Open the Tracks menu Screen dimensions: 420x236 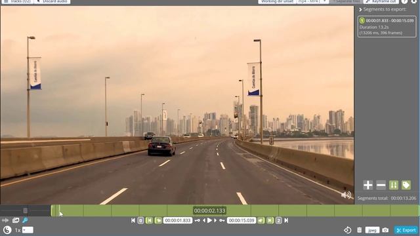point(17,1)
